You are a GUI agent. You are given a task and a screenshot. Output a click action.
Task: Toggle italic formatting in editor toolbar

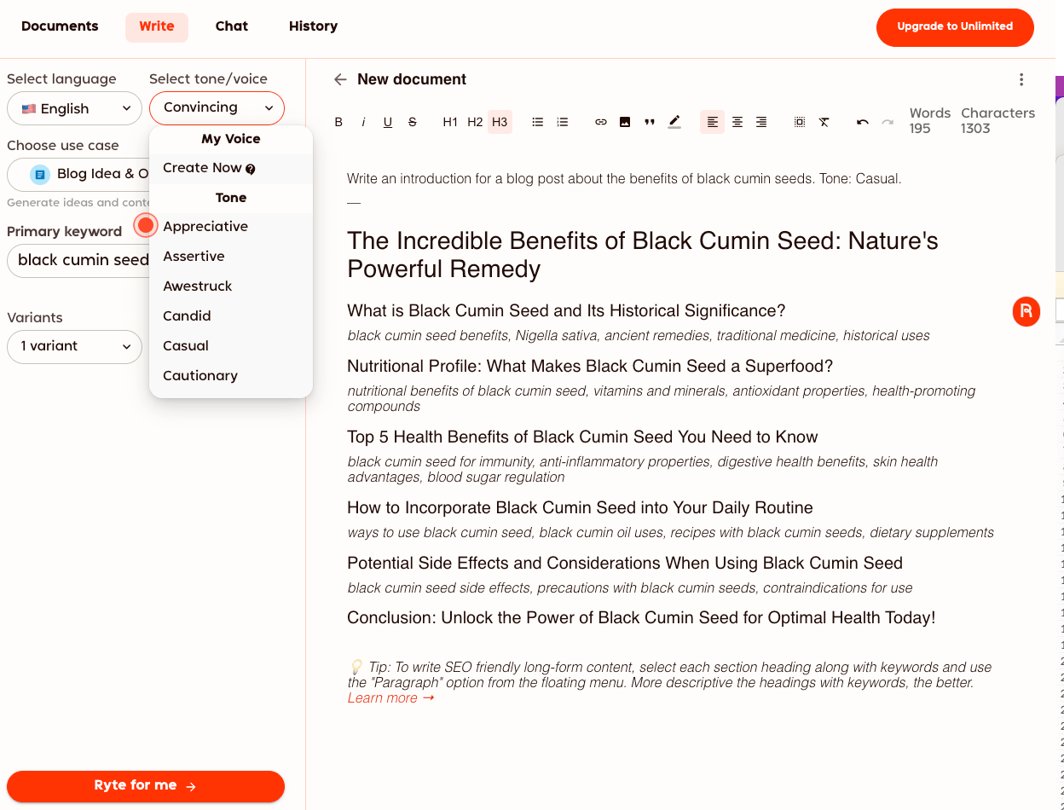click(x=363, y=122)
